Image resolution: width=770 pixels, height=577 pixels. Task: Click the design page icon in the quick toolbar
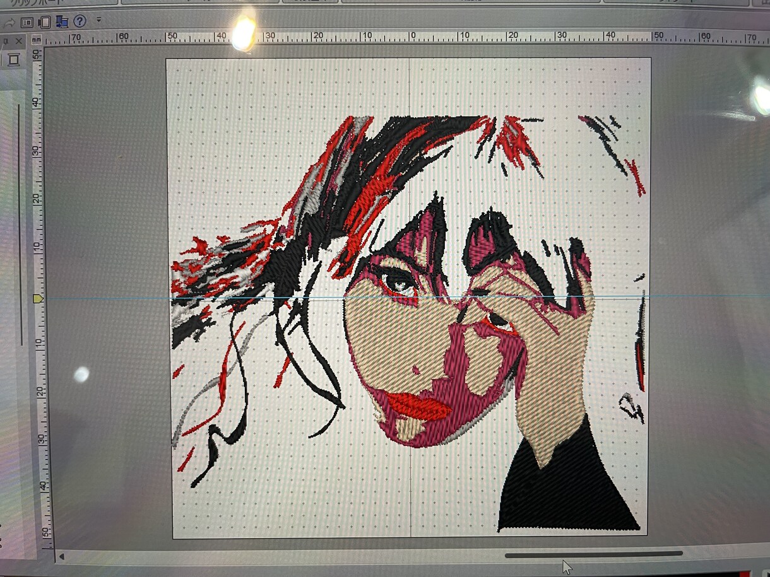(x=45, y=23)
